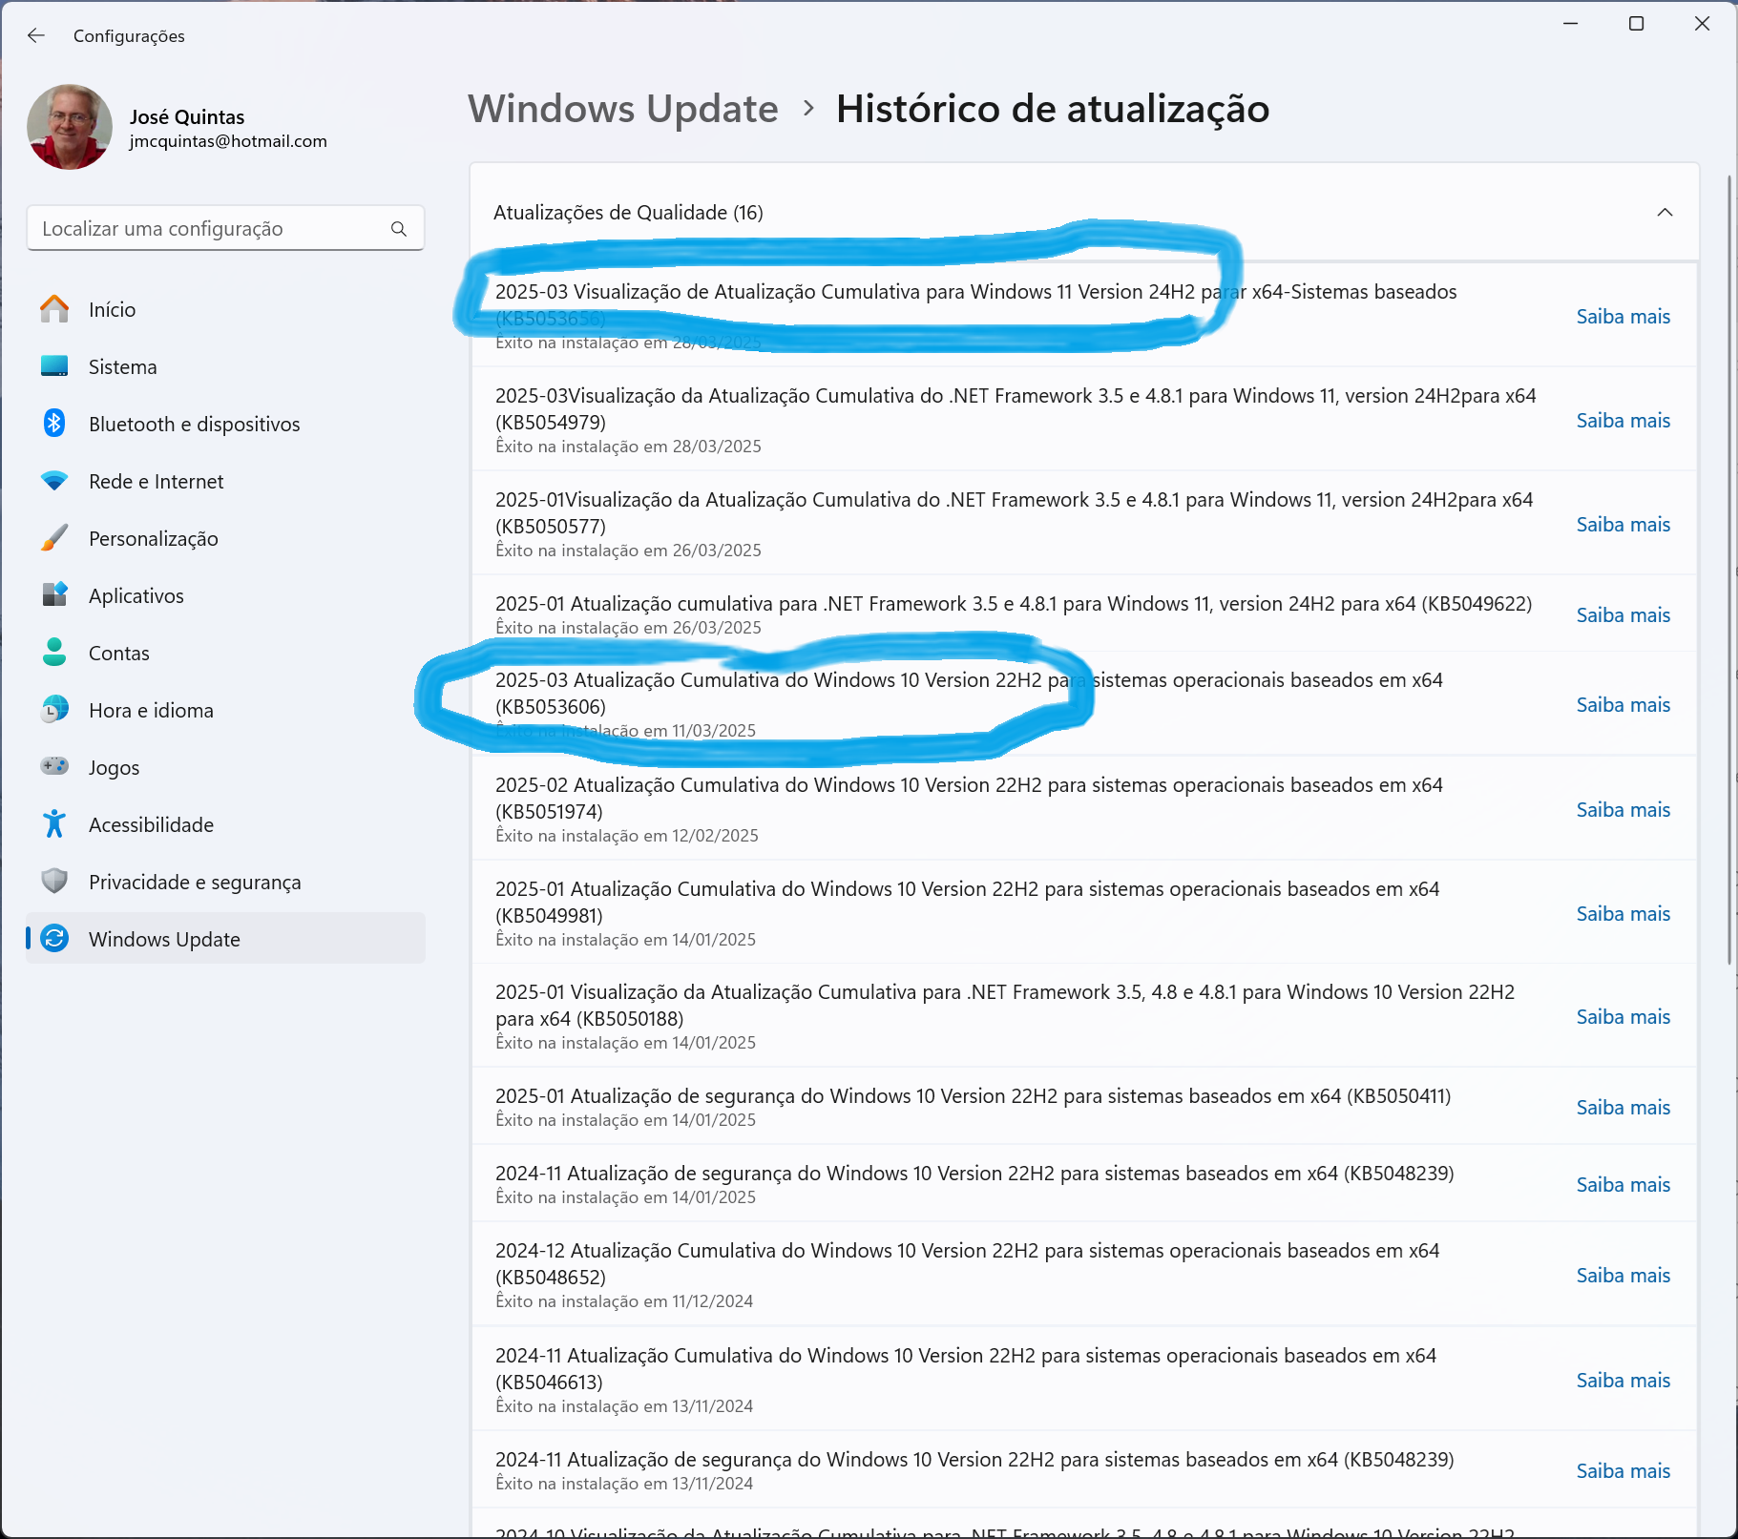Viewport: 1738px width, 1539px height.
Task: Select the KB5049981 update title text
Action: click(967, 902)
